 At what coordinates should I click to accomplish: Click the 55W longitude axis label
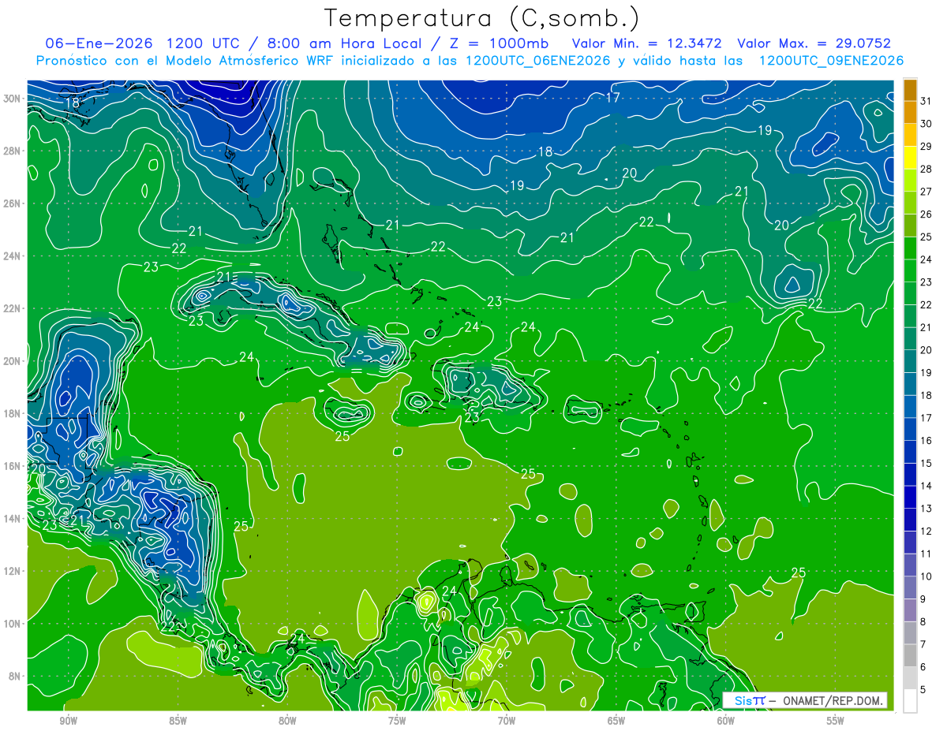(836, 721)
